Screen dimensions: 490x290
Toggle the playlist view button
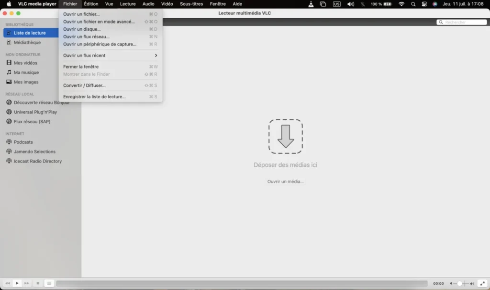pos(49,283)
